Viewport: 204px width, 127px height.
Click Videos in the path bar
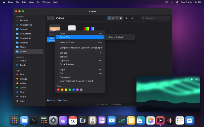click(63, 100)
